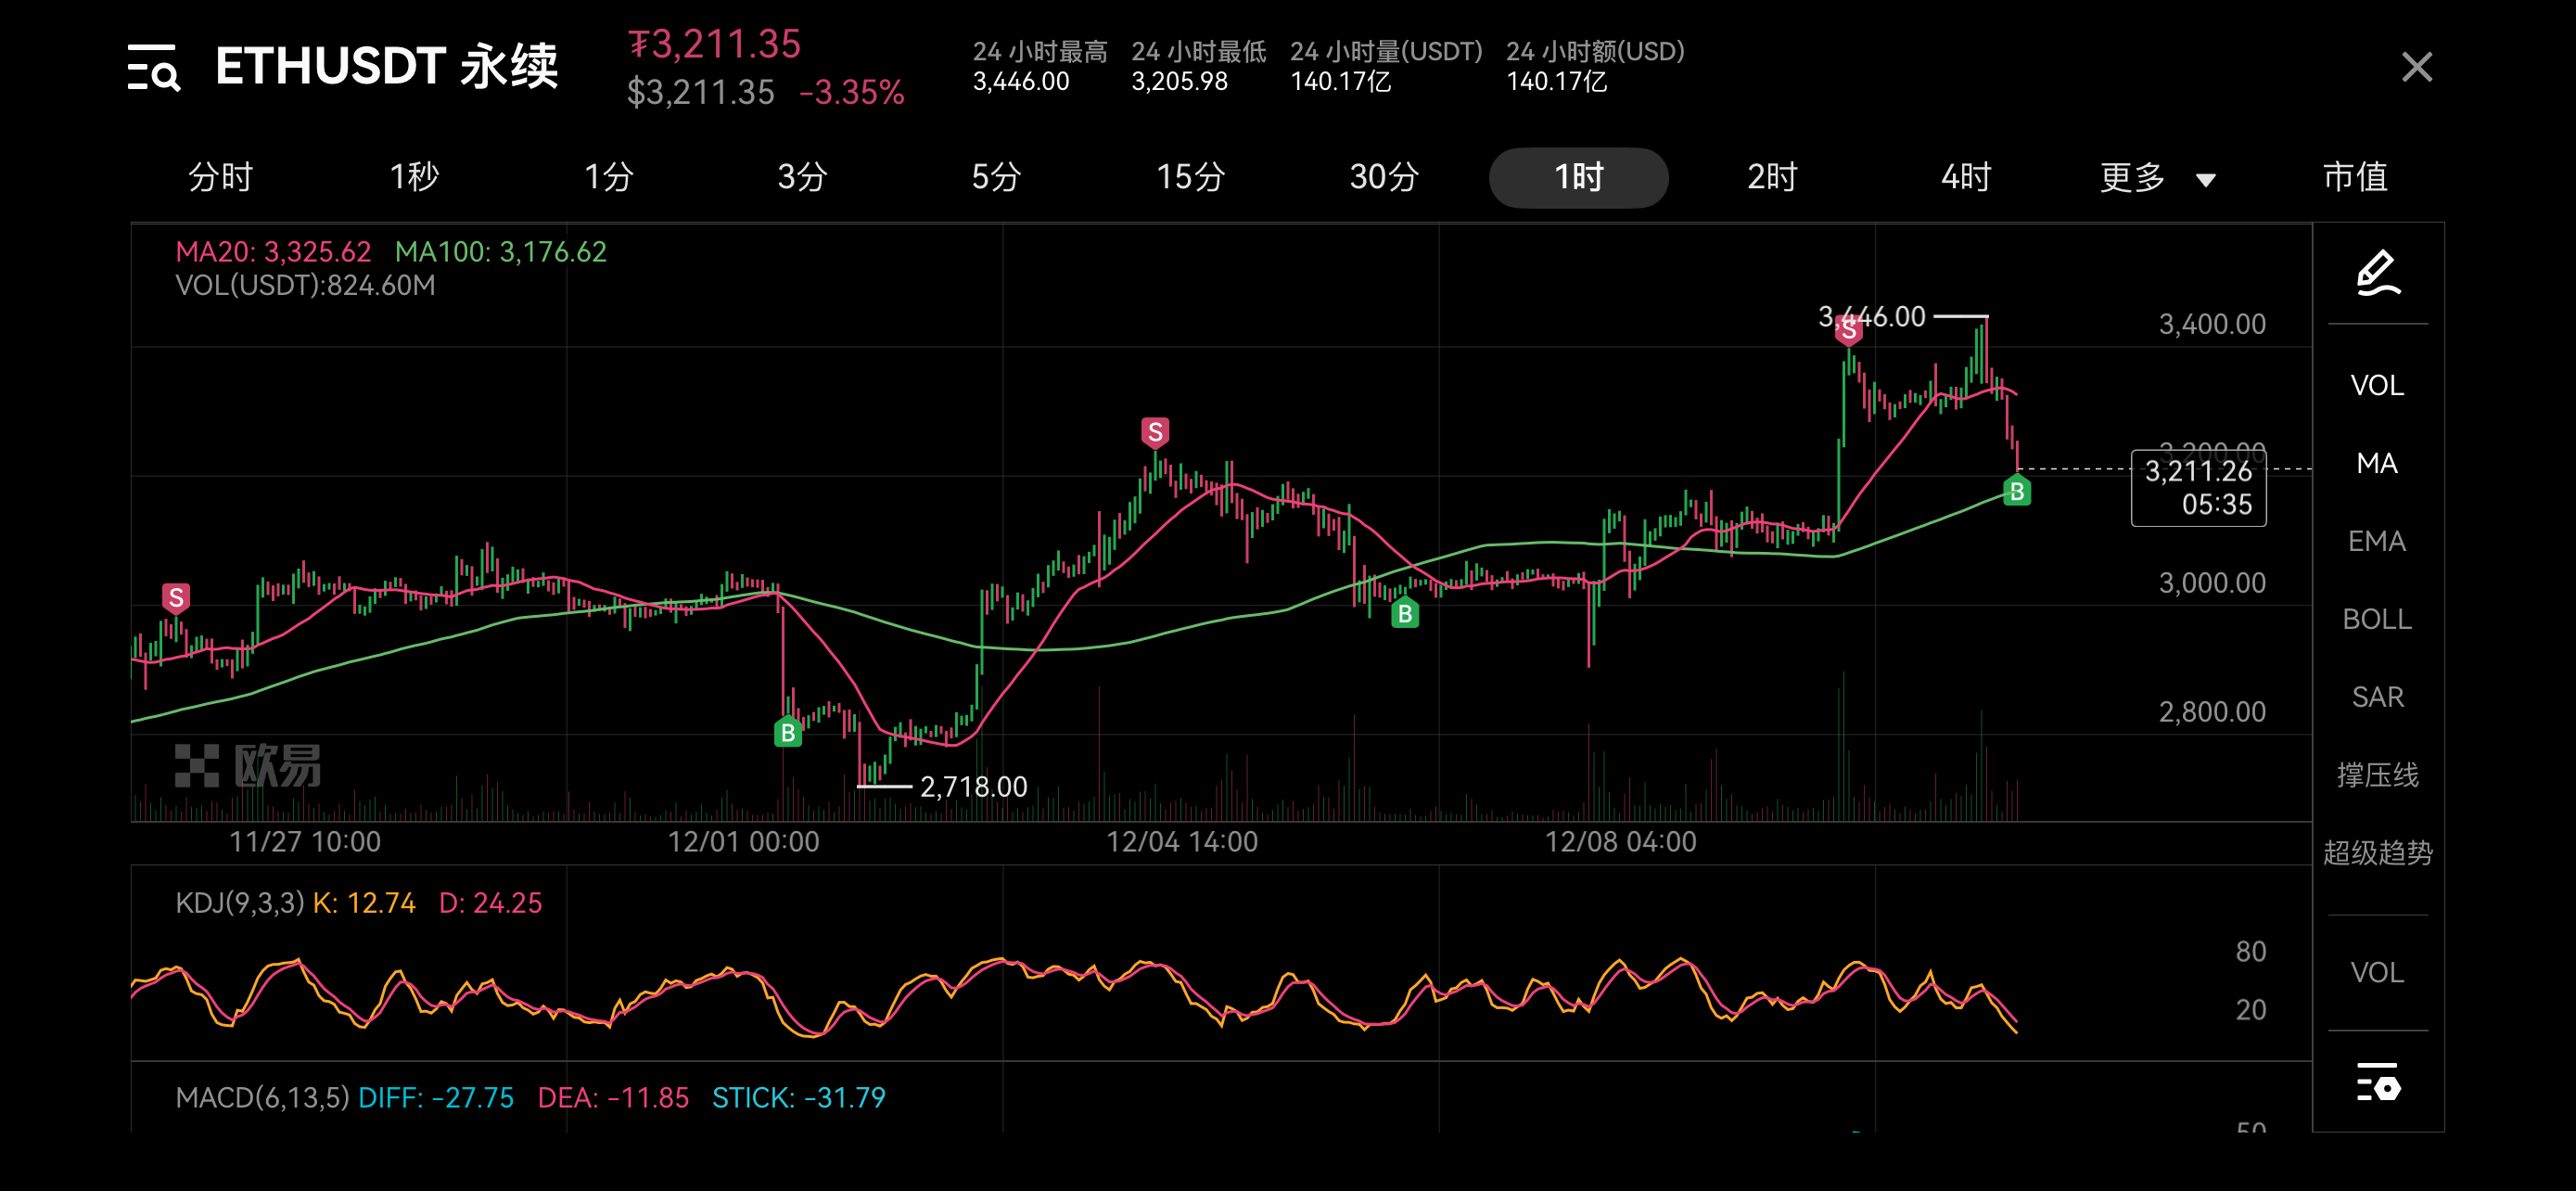Tap the 市值 button
This screenshot has width=2576, height=1191.
(x=2354, y=178)
